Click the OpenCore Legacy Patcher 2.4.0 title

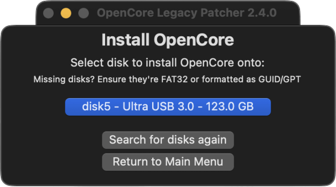[x=187, y=13]
